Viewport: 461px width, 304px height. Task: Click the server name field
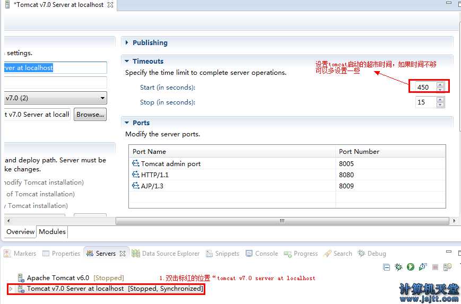[x=56, y=67]
